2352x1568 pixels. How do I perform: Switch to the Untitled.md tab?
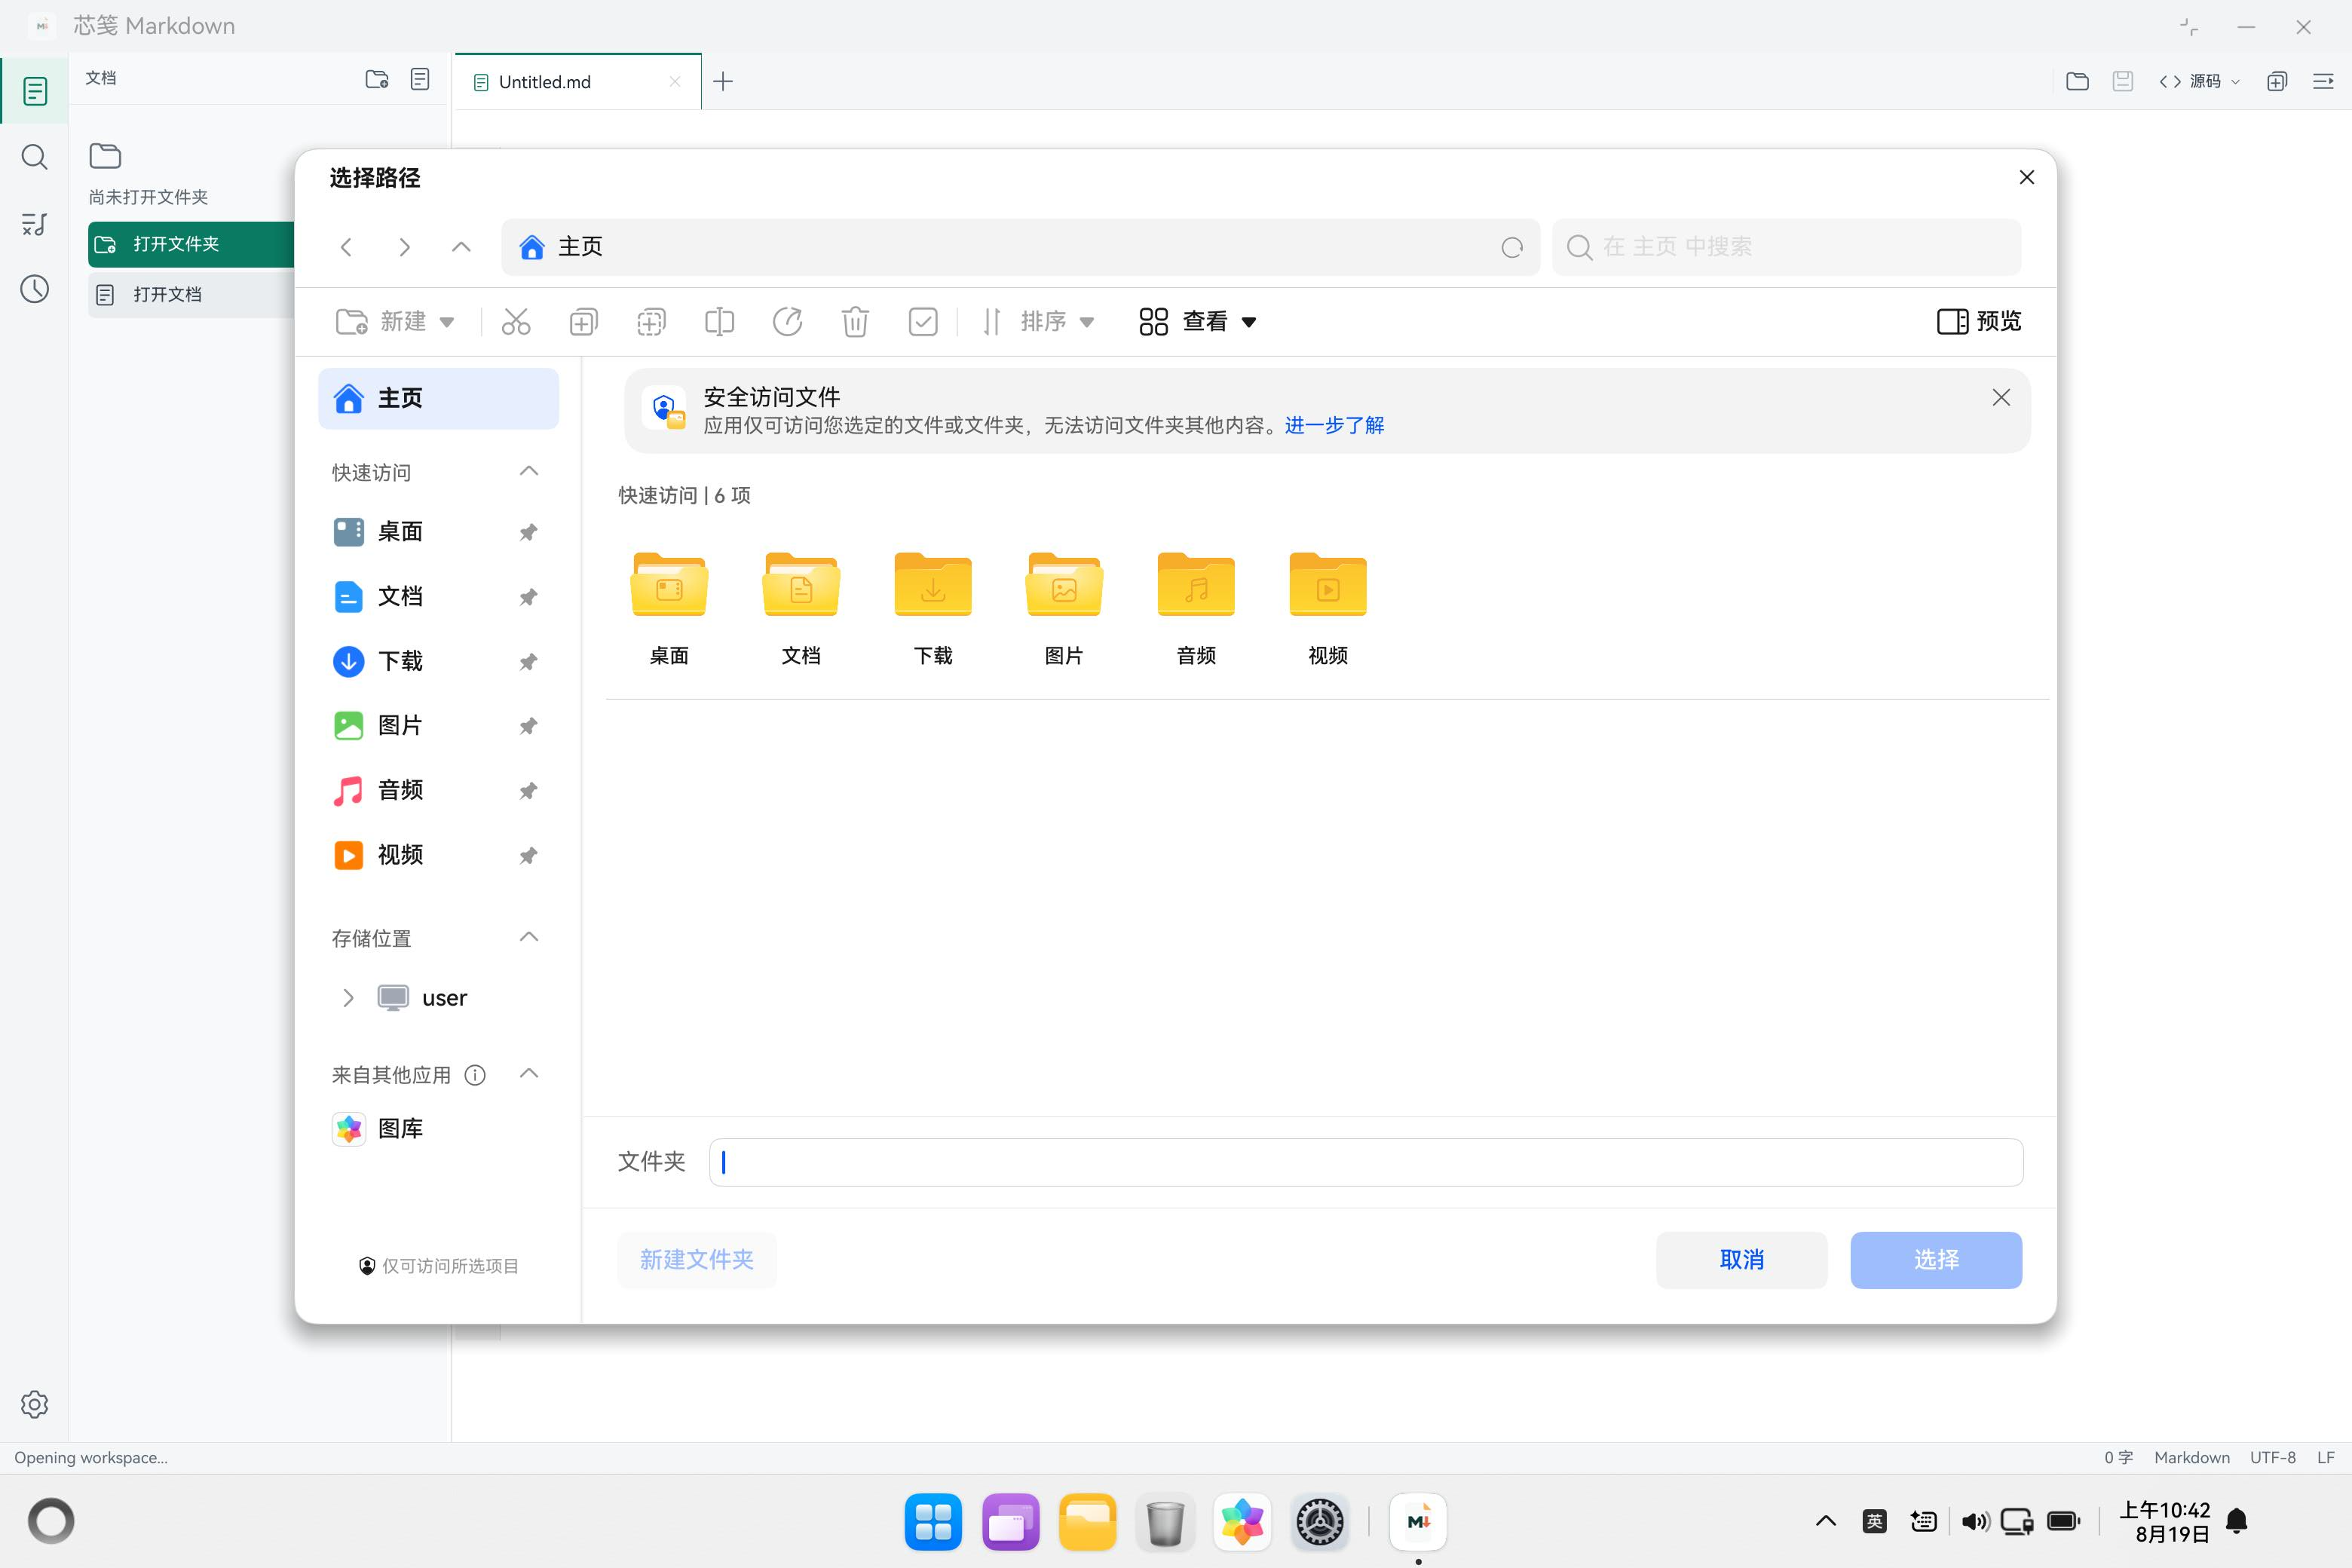[577, 82]
